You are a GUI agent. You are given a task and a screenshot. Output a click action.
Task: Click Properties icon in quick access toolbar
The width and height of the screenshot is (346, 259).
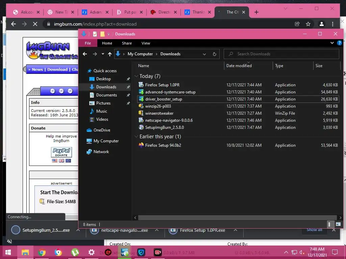pyautogui.click(x=95, y=34)
